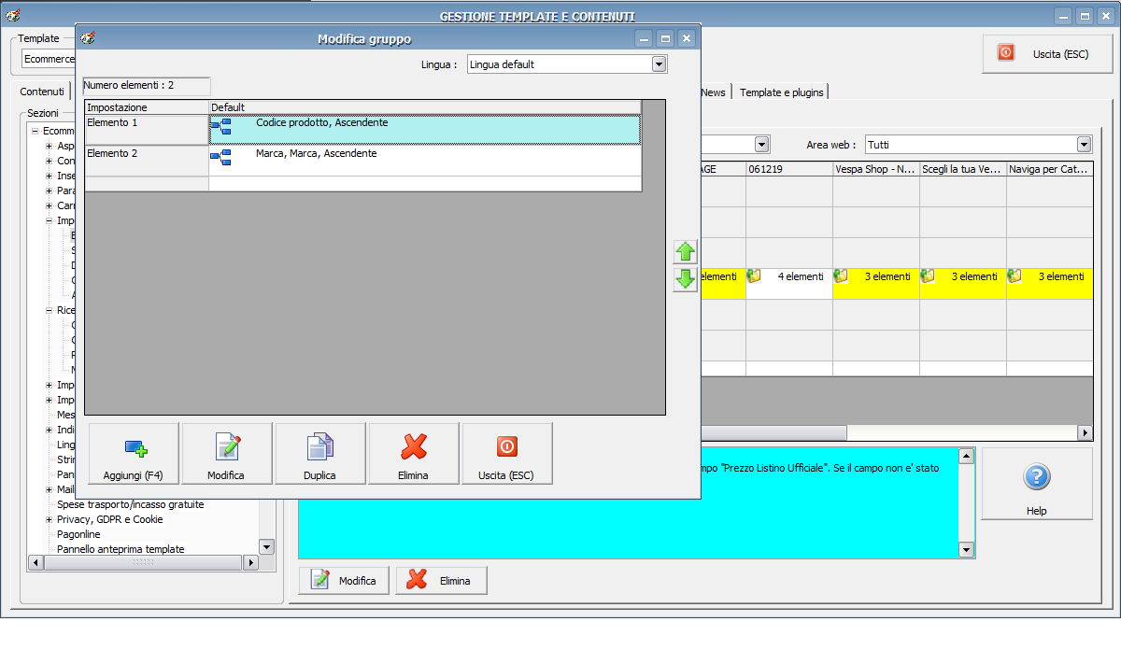Screen dimensions: 1121x664
Task: Click folder icon under Naviga per Cat column
Action: coord(1015,276)
